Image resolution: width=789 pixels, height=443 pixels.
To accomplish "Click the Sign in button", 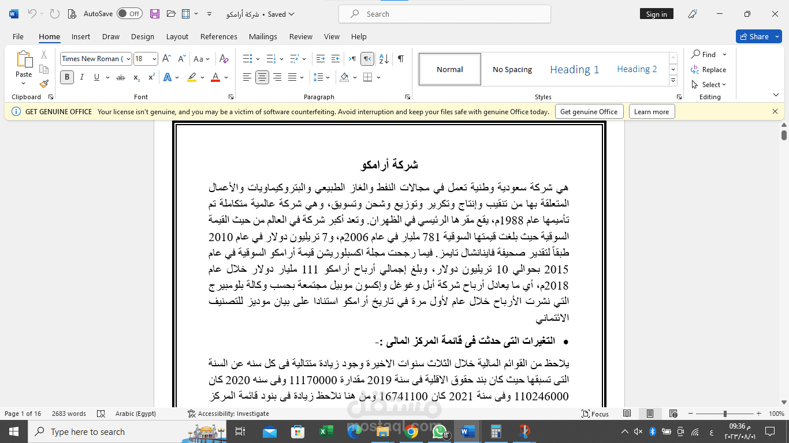I will 656,14.
